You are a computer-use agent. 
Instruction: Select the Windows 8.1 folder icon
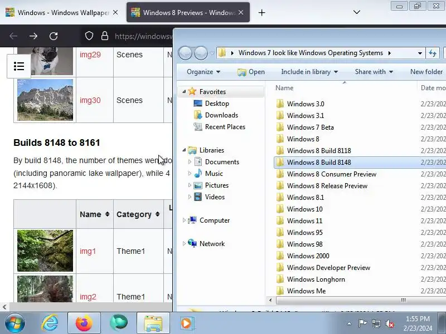(280, 197)
